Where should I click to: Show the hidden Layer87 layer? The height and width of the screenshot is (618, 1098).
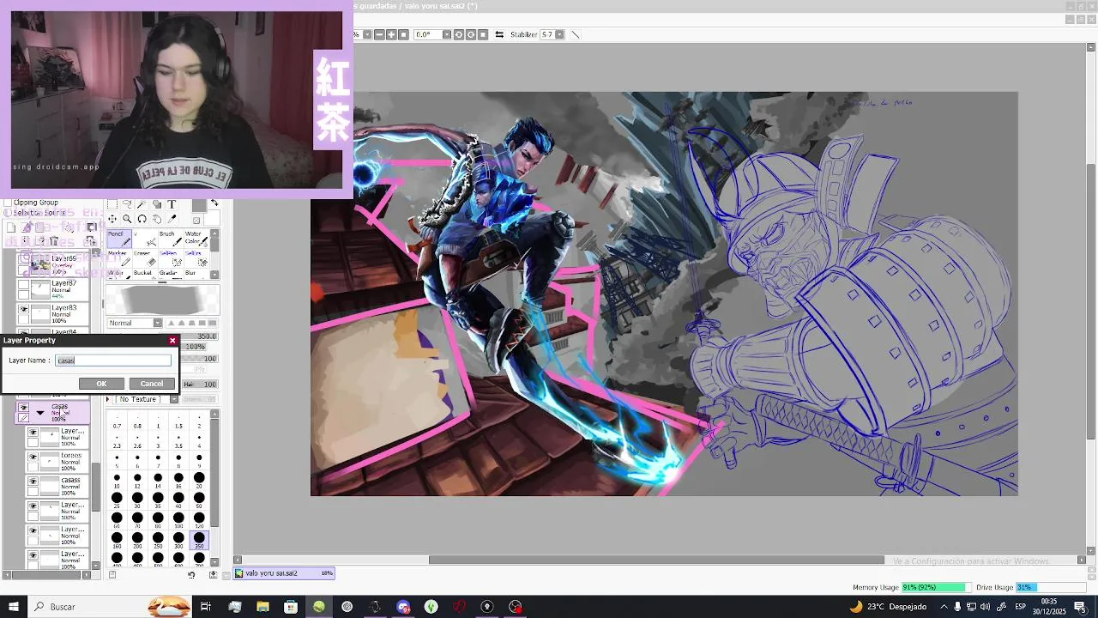(x=23, y=284)
